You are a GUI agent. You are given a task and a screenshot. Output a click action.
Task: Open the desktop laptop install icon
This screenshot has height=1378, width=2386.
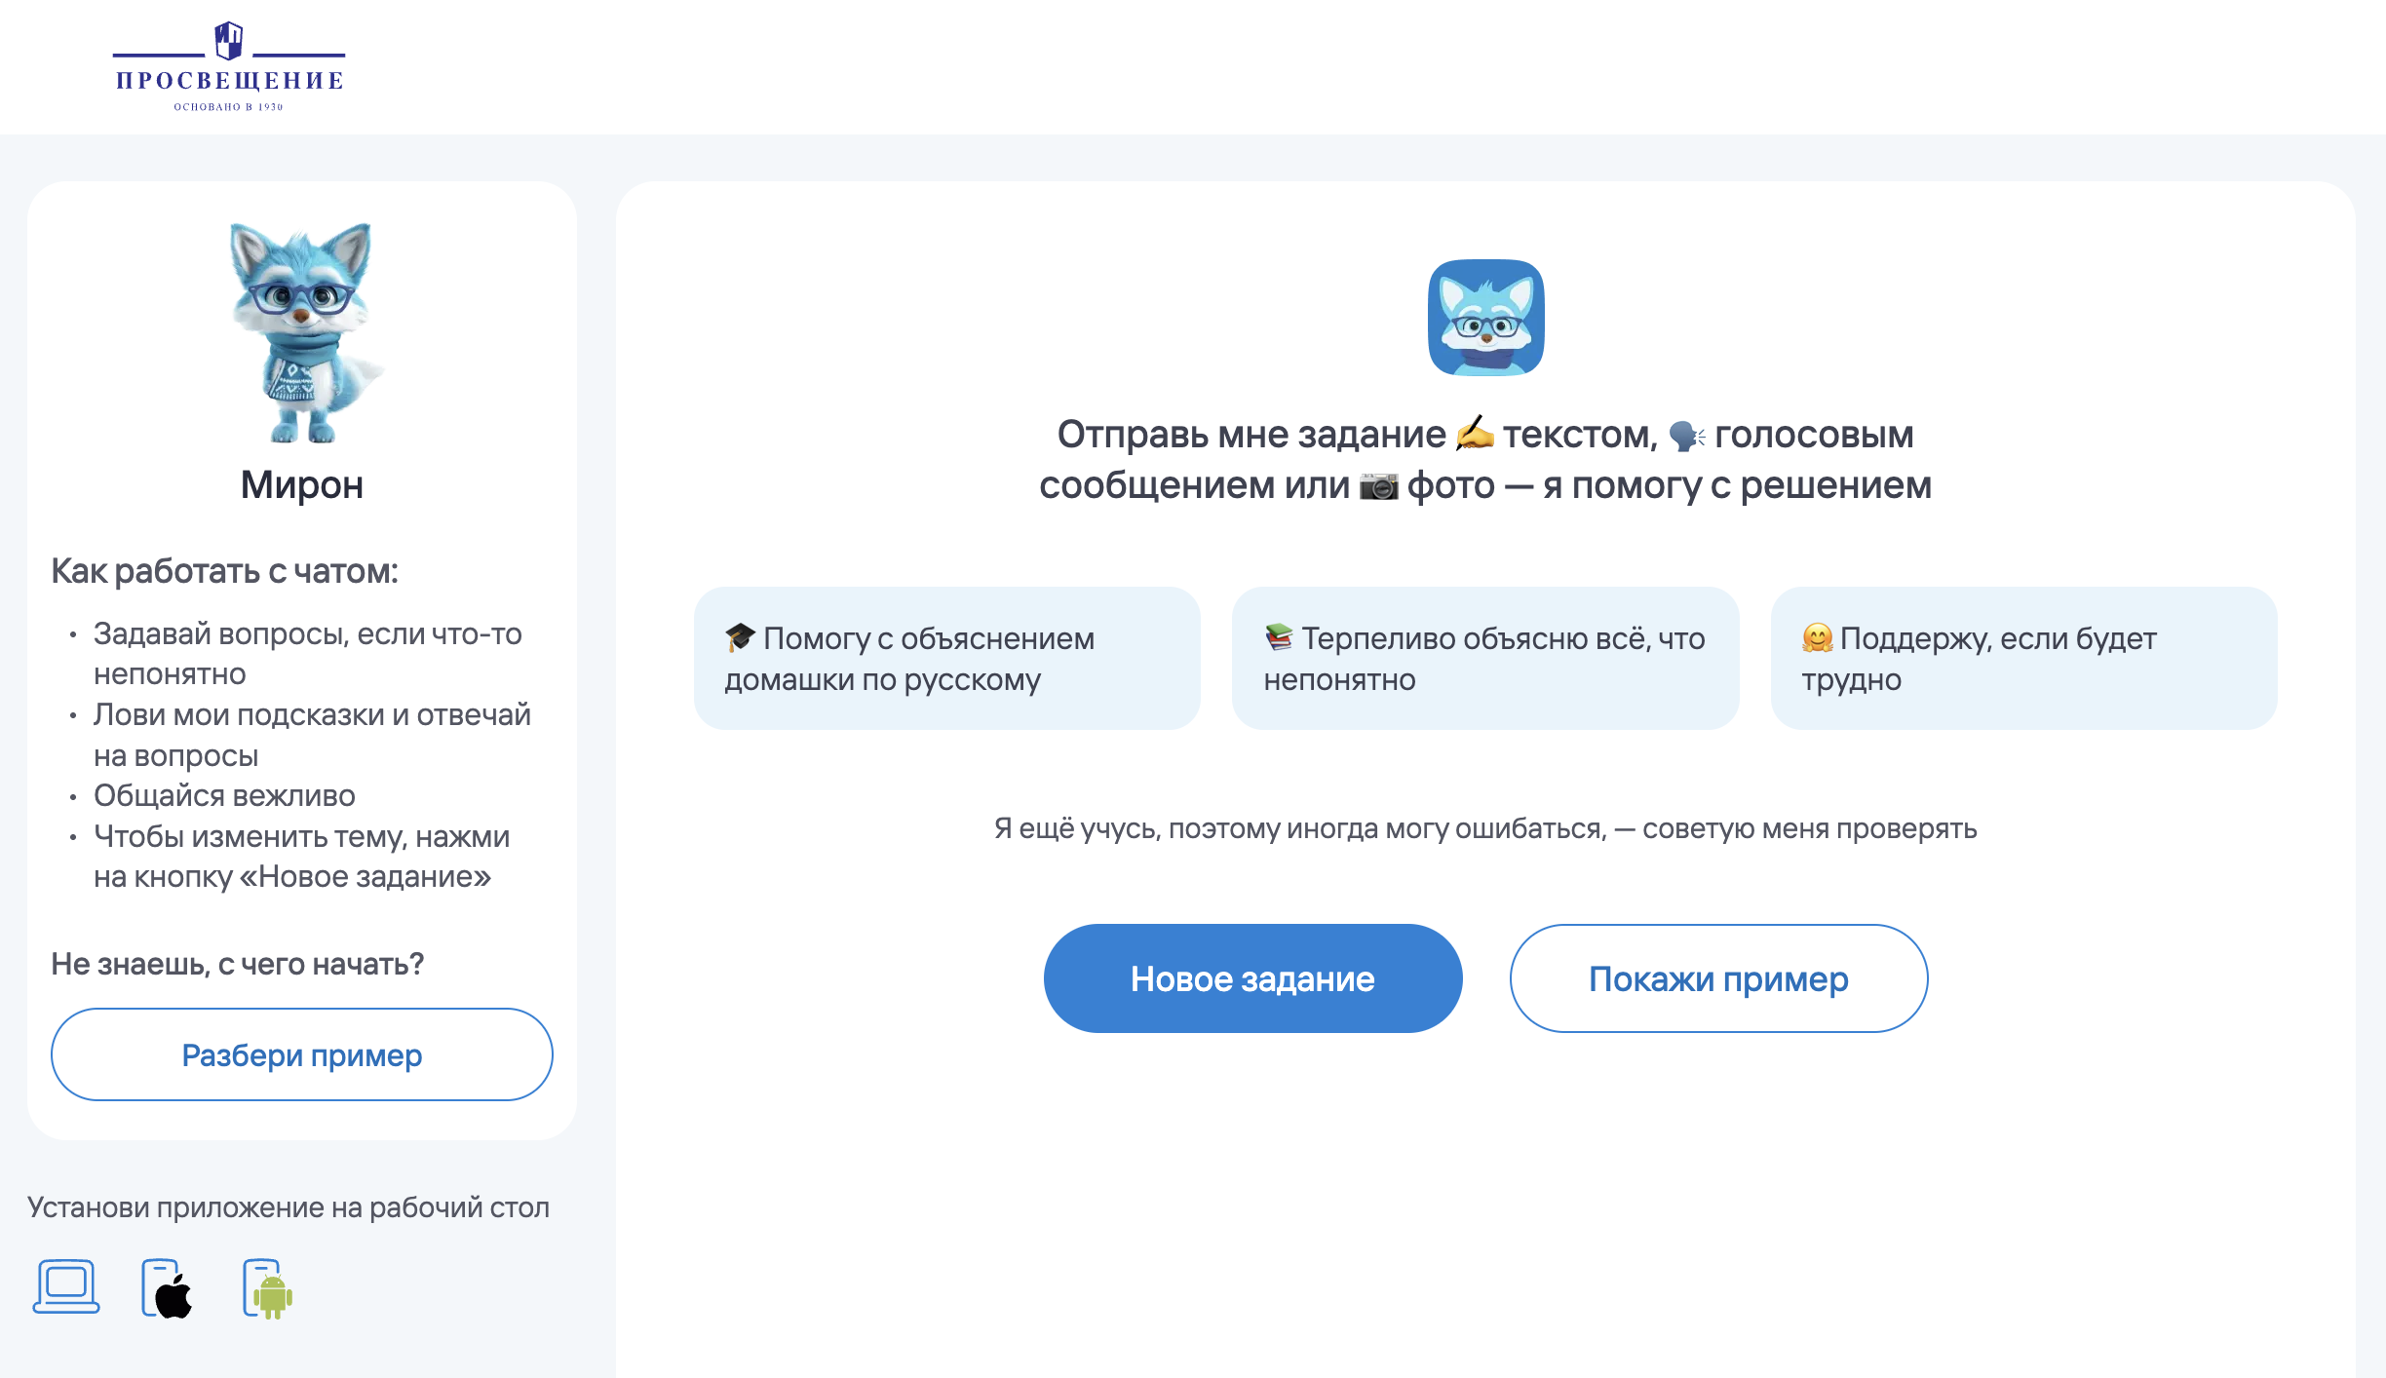pos(66,1287)
